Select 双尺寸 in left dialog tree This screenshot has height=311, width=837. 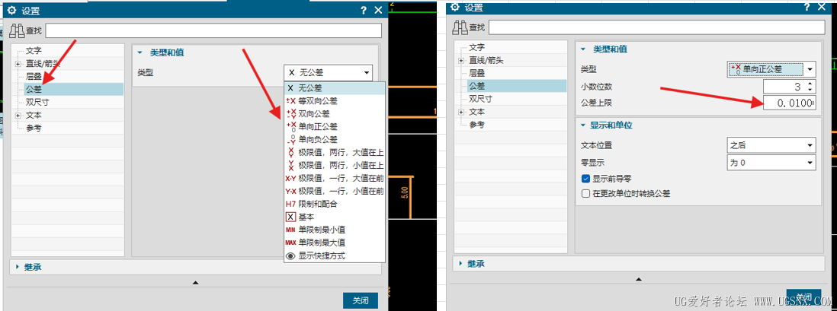(37, 102)
